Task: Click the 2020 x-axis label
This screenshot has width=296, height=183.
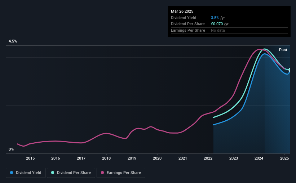Action: [157, 158]
